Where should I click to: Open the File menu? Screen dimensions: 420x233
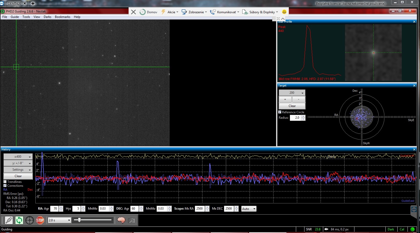click(x=5, y=17)
